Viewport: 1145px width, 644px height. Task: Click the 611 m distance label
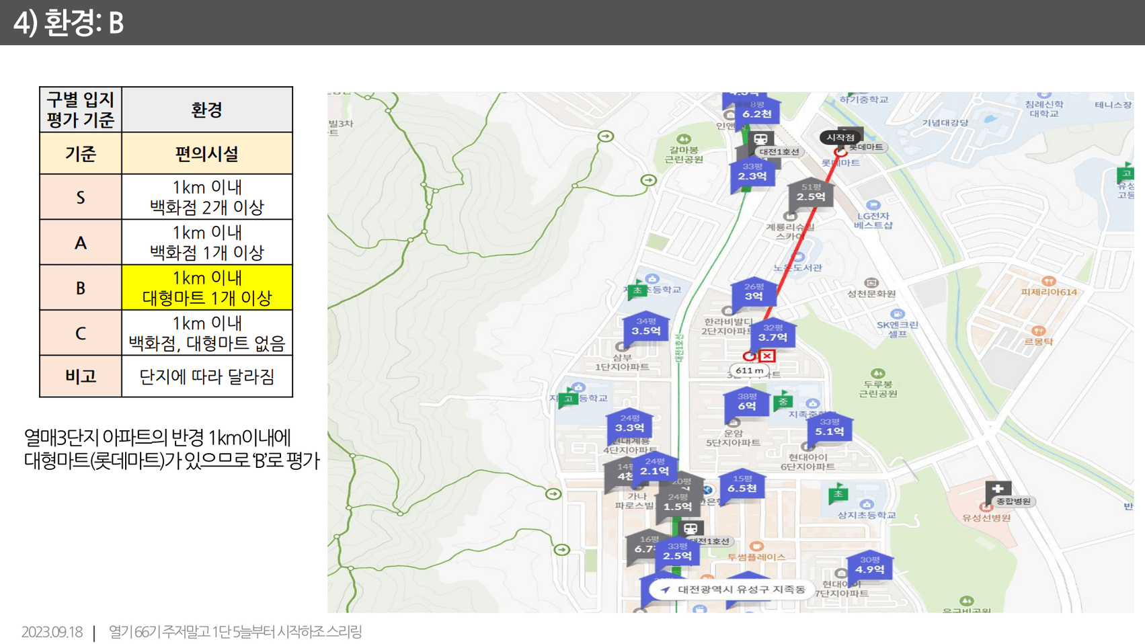(x=749, y=370)
